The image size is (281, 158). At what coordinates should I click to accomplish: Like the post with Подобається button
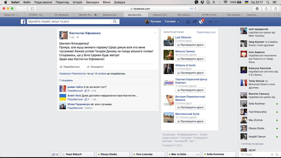[70, 67]
